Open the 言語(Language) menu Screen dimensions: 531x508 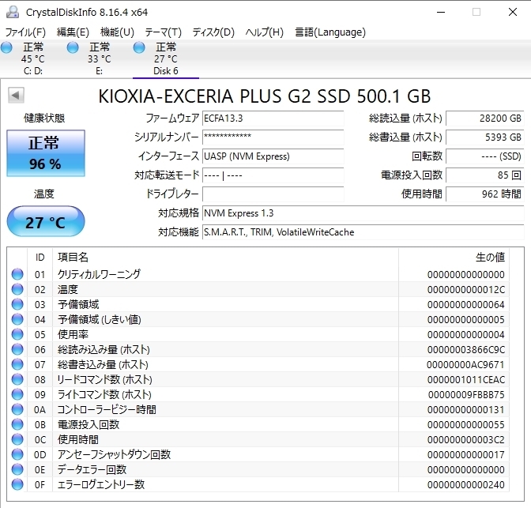(x=330, y=32)
